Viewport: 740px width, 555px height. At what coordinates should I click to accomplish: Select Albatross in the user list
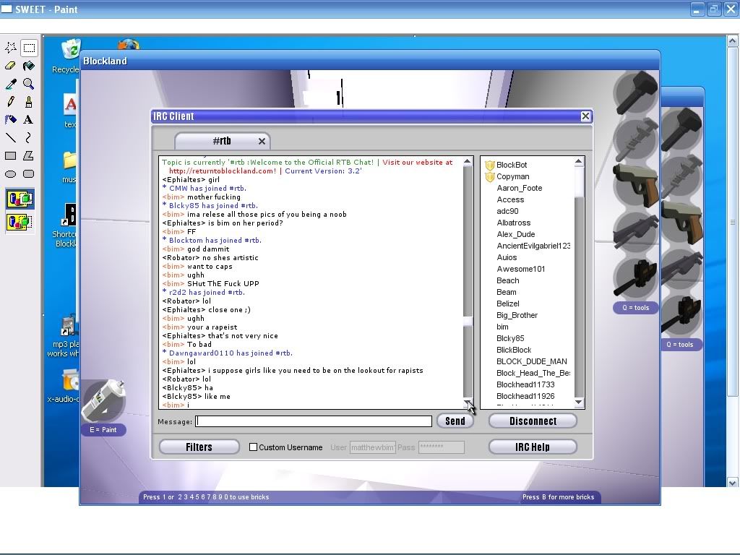(514, 223)
